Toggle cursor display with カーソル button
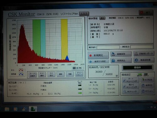Screen dimensions: 157x118 coord(33,75)
